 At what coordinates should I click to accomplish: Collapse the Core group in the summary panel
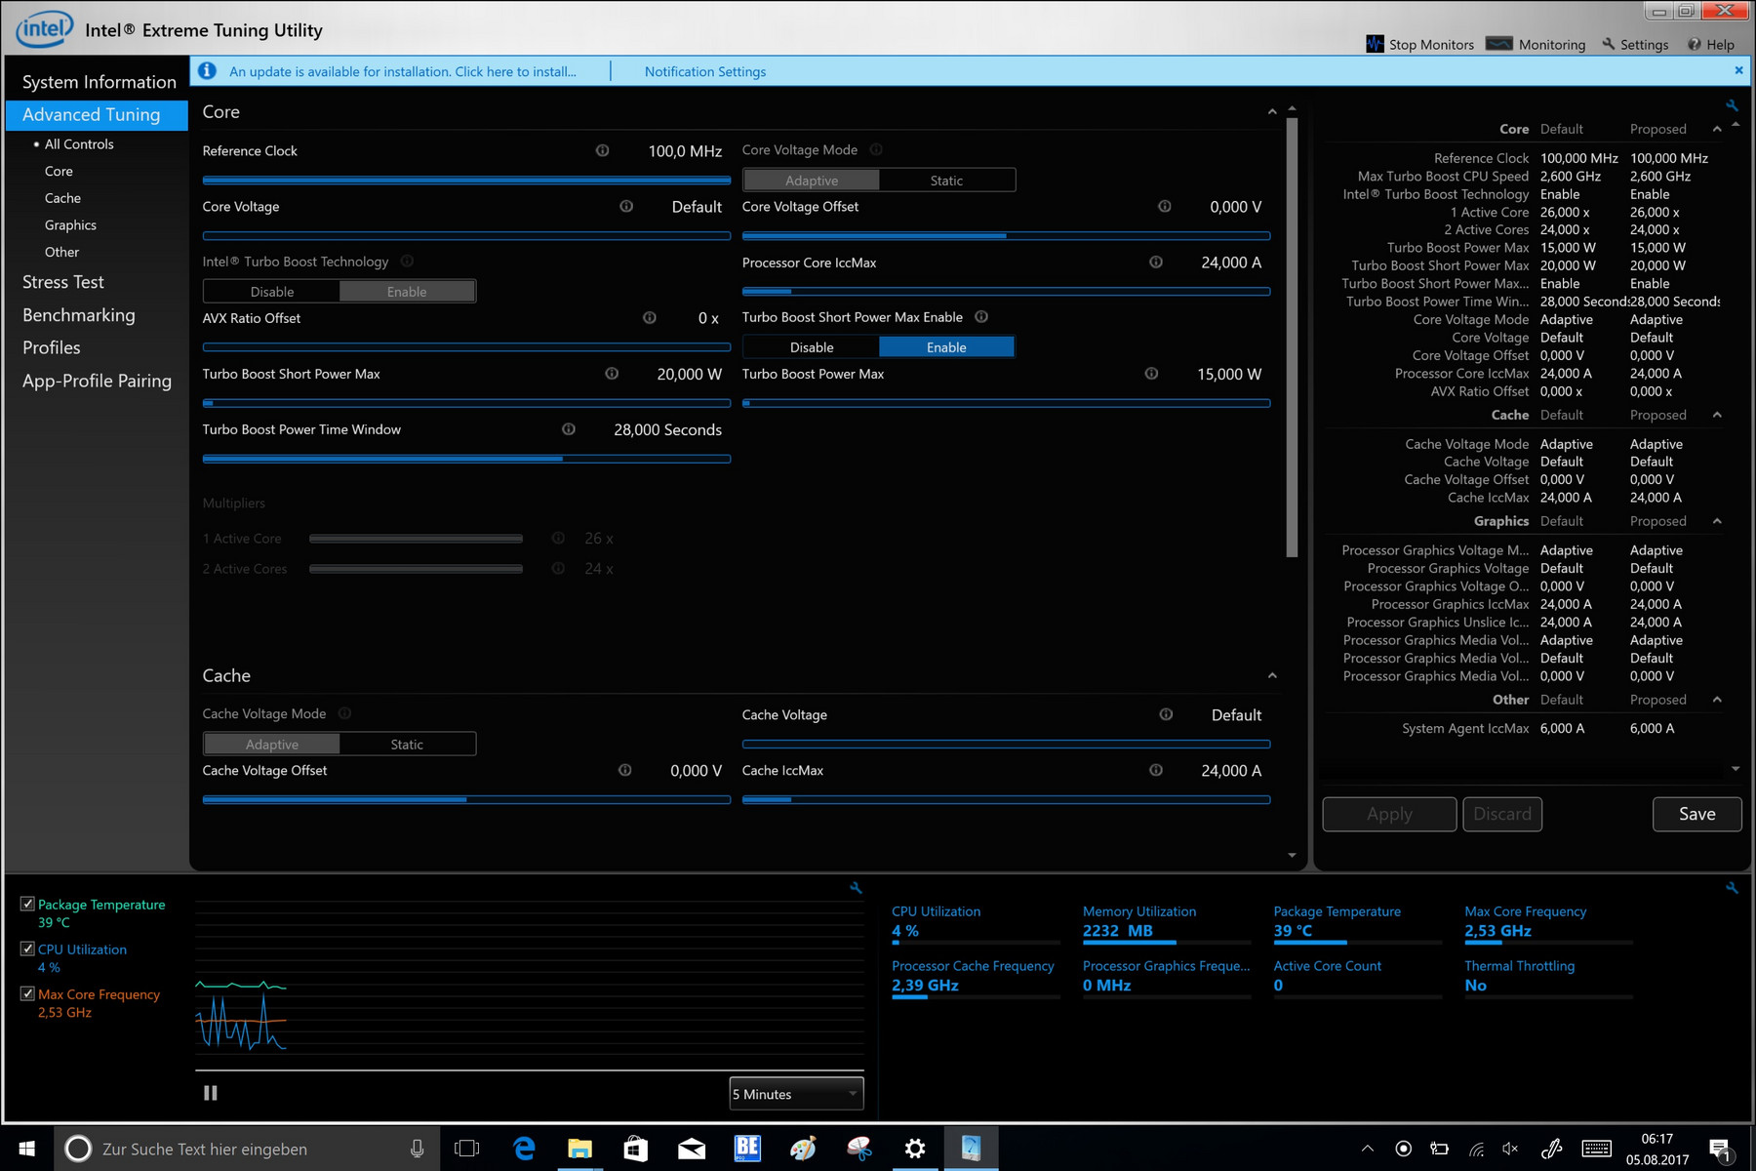tap(1717, 129)
